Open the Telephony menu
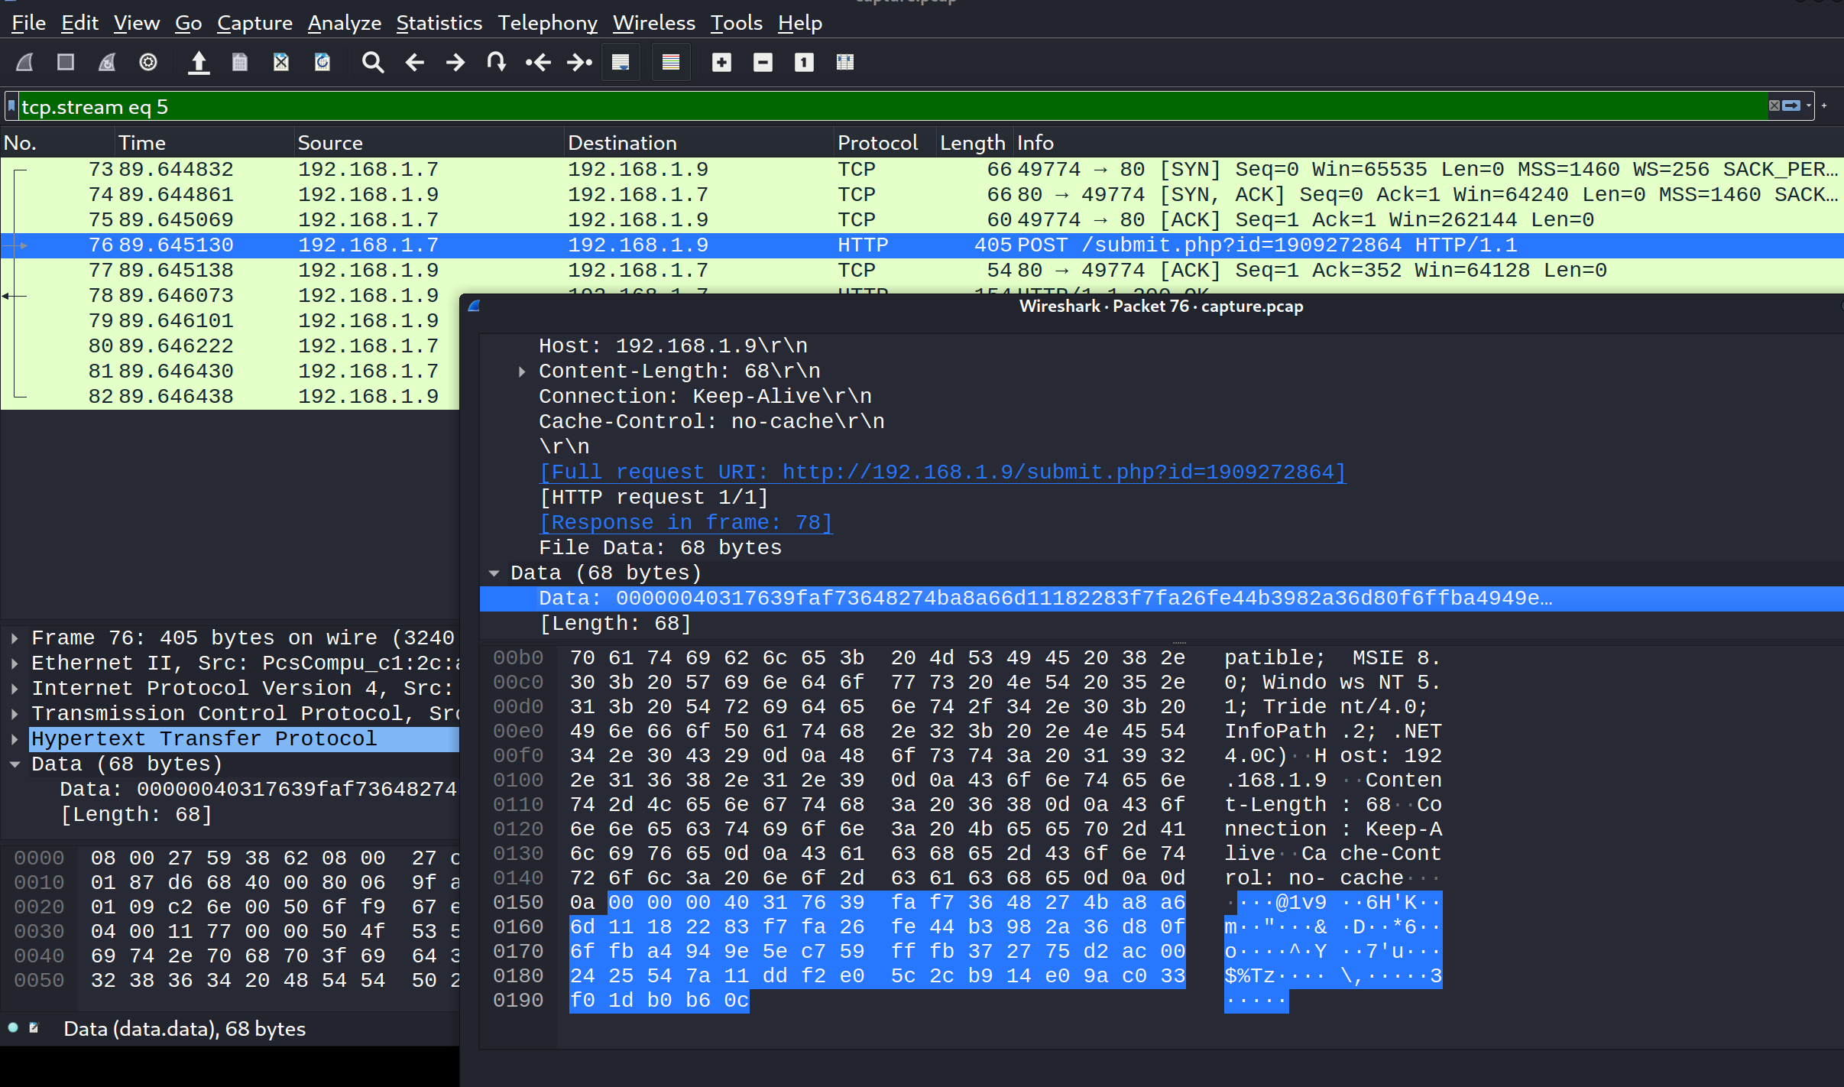The image size is (1844, 1087). point(547,23)
